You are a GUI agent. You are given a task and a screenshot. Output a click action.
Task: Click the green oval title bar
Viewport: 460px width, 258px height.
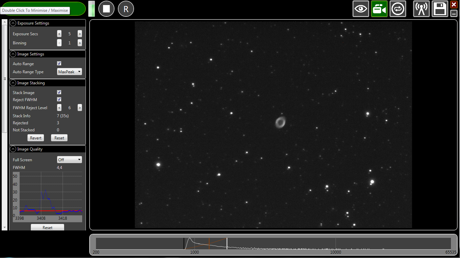[43, 9]
